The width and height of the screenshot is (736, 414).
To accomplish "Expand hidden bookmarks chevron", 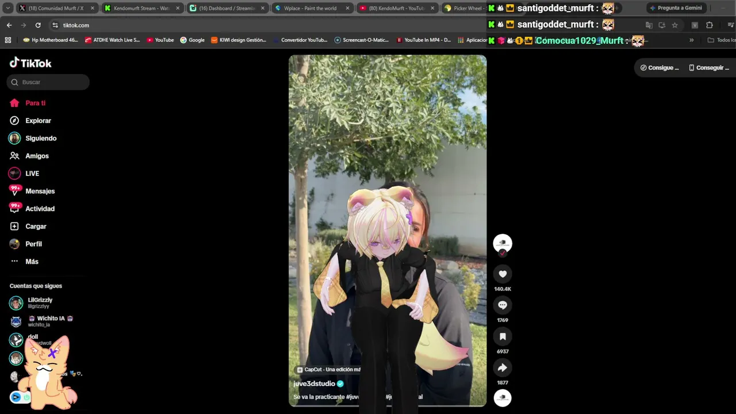I will pyautogui.click(x=691, y=40).
